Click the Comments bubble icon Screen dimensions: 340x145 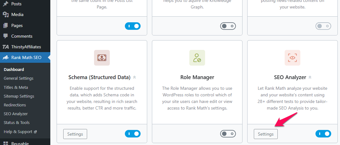coord(6,36)
